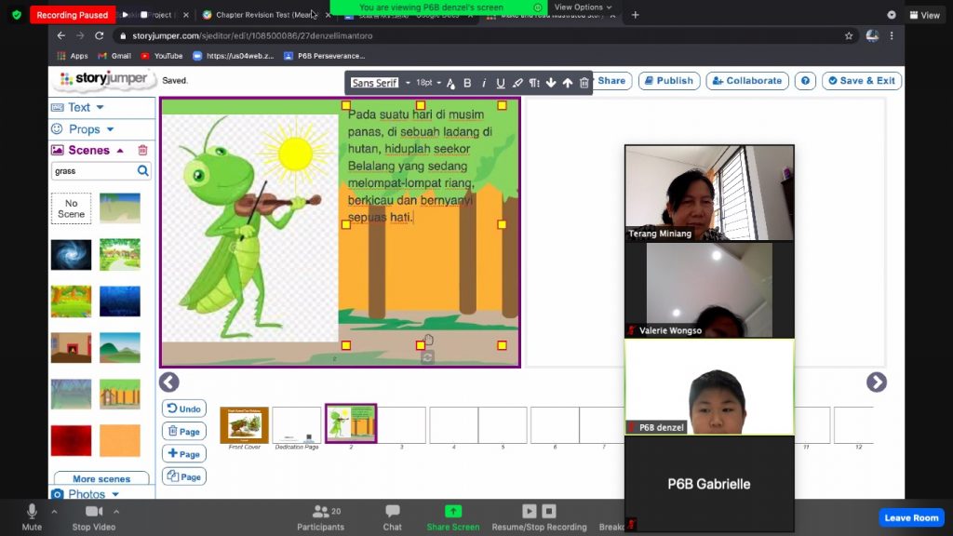Open the 18pt font size dropdown
The width and height of the screenshot is (953, 536).
[428, 83]
